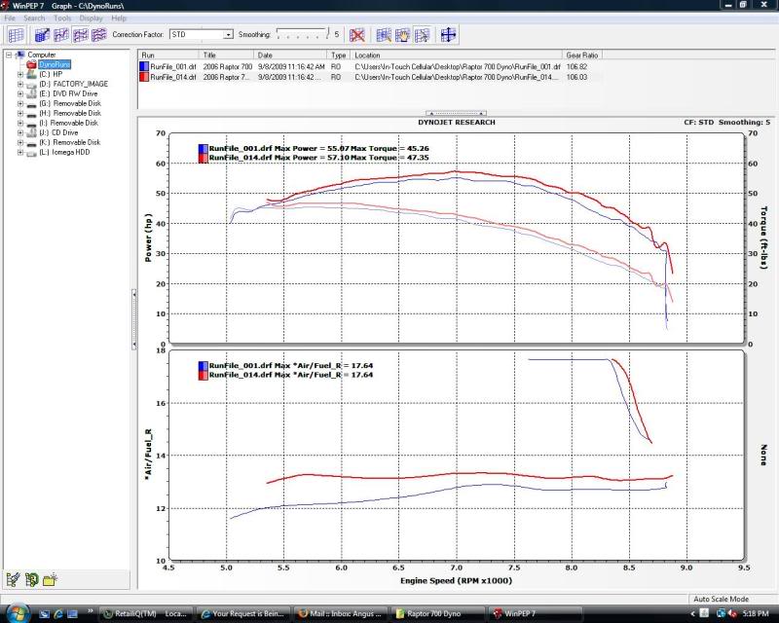Click the splitter handle above the graph
Image resolution: width=779 pixels, height=623 pixels.
456,114
